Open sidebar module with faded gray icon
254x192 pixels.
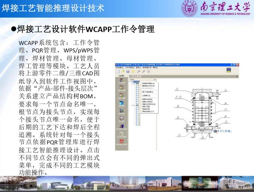121,135
